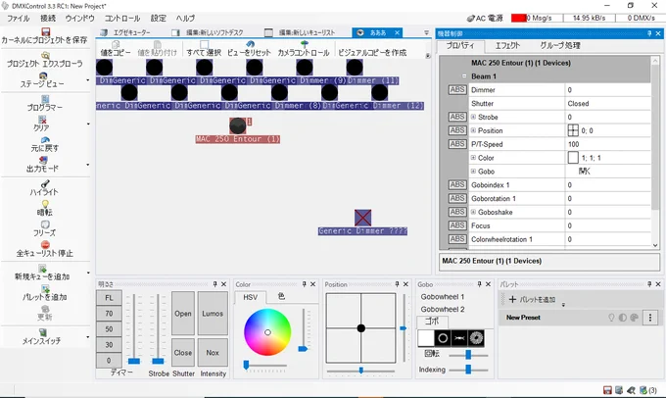Open ステージビュー dropdown arrow

pyautogui.click(x=88, y=80)
